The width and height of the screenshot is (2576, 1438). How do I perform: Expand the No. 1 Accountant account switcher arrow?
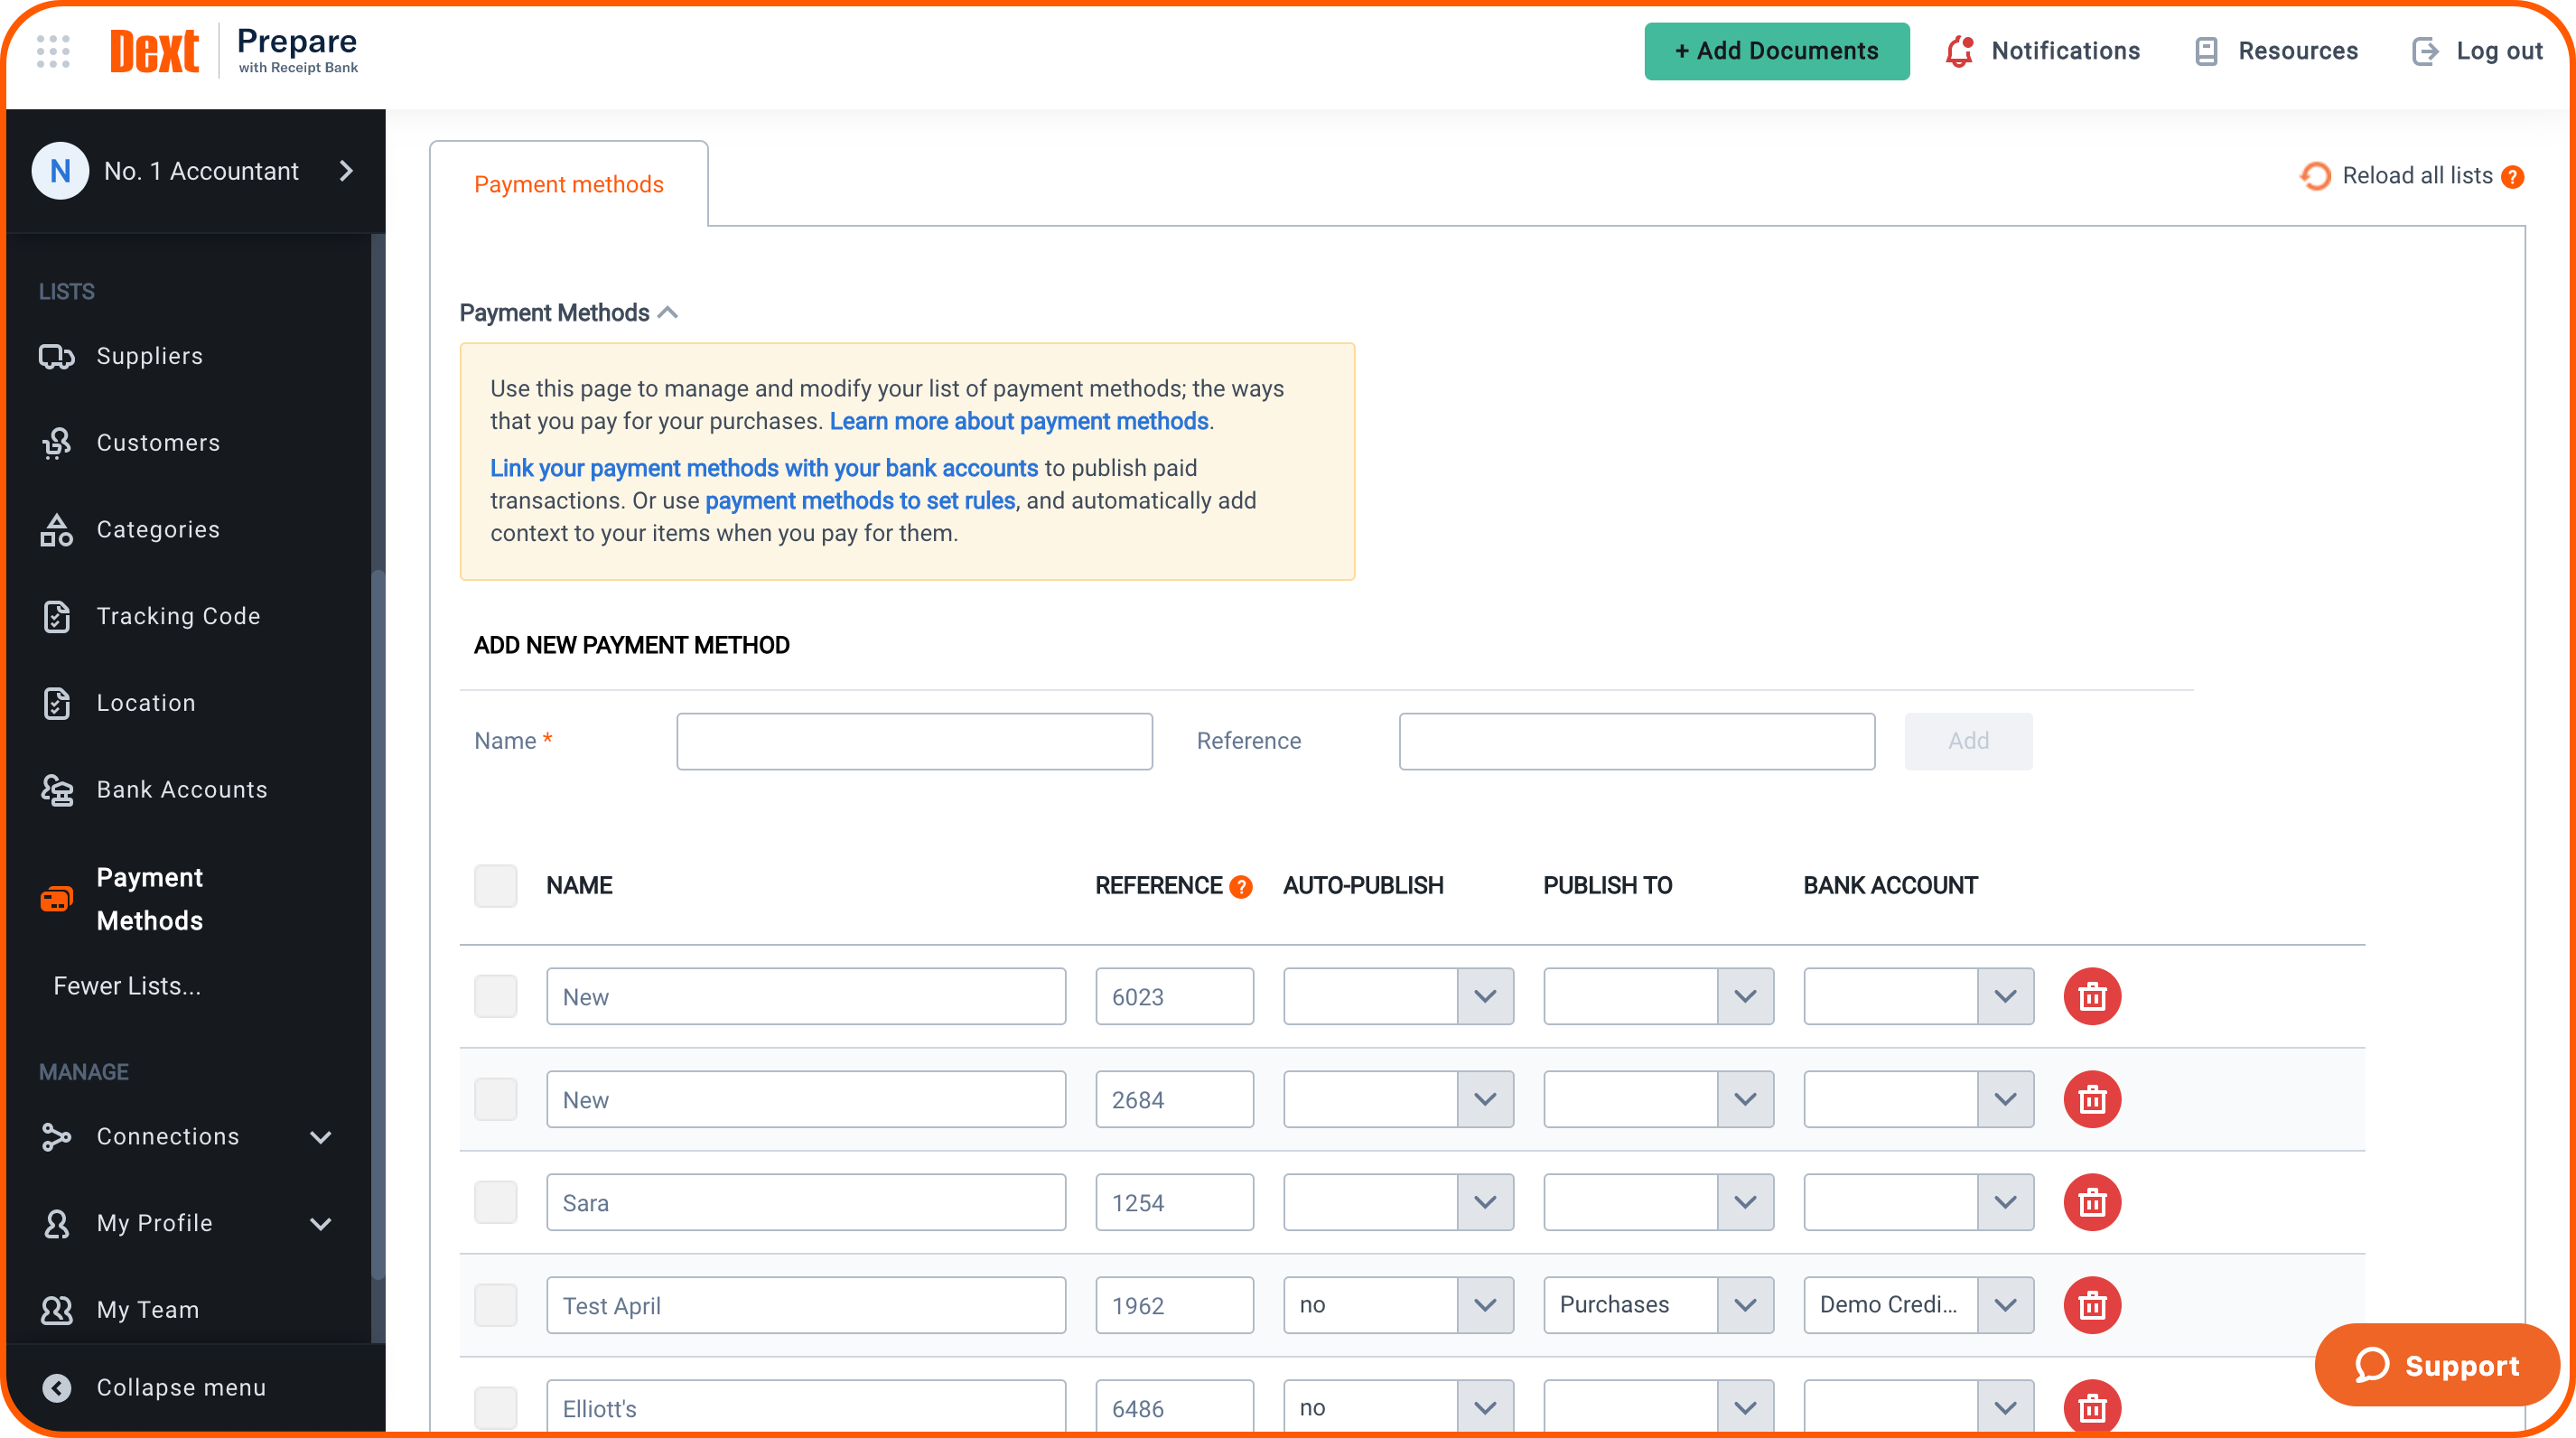pyautogui.click(x=346, y=171)
